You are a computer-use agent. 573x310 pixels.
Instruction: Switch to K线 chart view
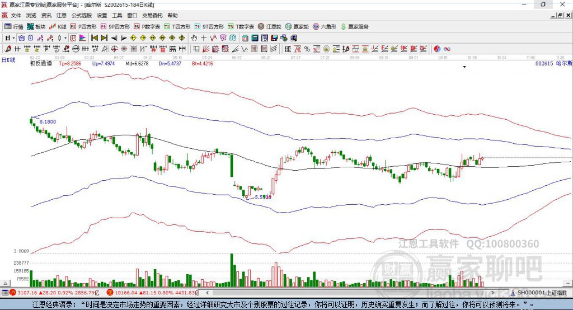click(58, 27)
